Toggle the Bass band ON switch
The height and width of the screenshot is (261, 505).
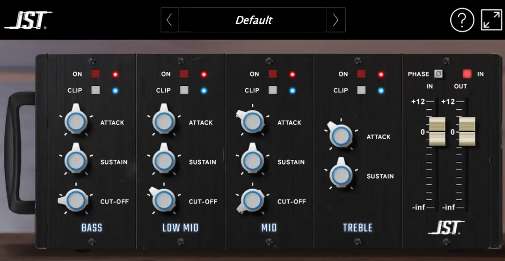click(x=96, y=74)
